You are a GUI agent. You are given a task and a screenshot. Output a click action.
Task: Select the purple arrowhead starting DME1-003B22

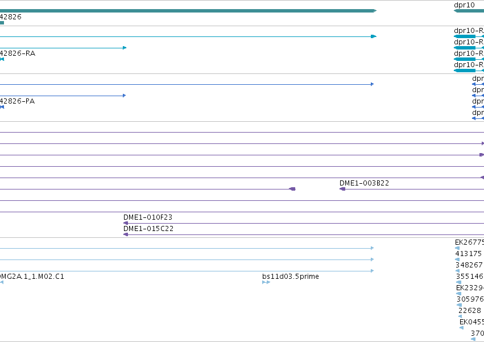[342, 189]
